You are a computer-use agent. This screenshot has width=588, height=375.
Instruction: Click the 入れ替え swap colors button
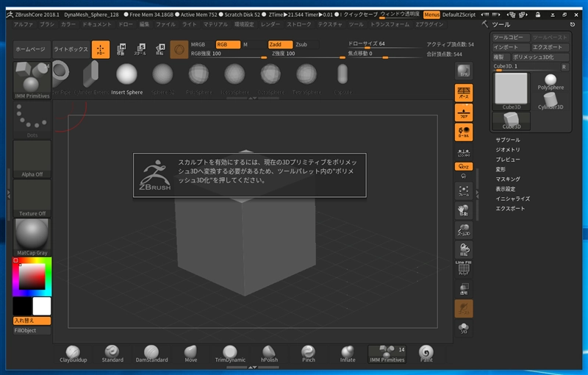click(x=32, y=321)
